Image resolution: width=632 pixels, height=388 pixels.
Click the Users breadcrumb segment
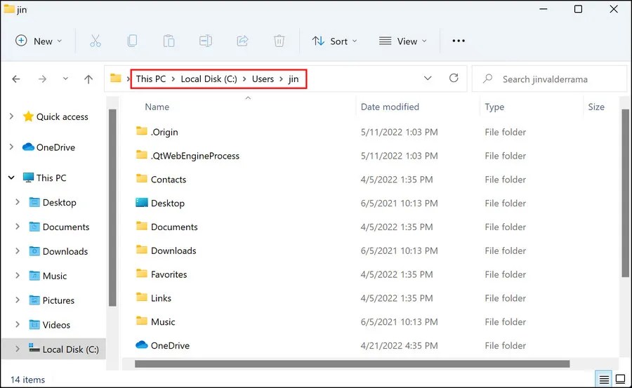pyautogui.click(x=263, y=79)
